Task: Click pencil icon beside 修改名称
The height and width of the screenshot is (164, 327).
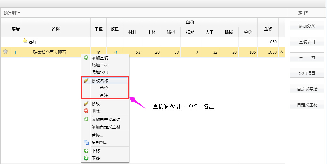Action: pos(86,81)
